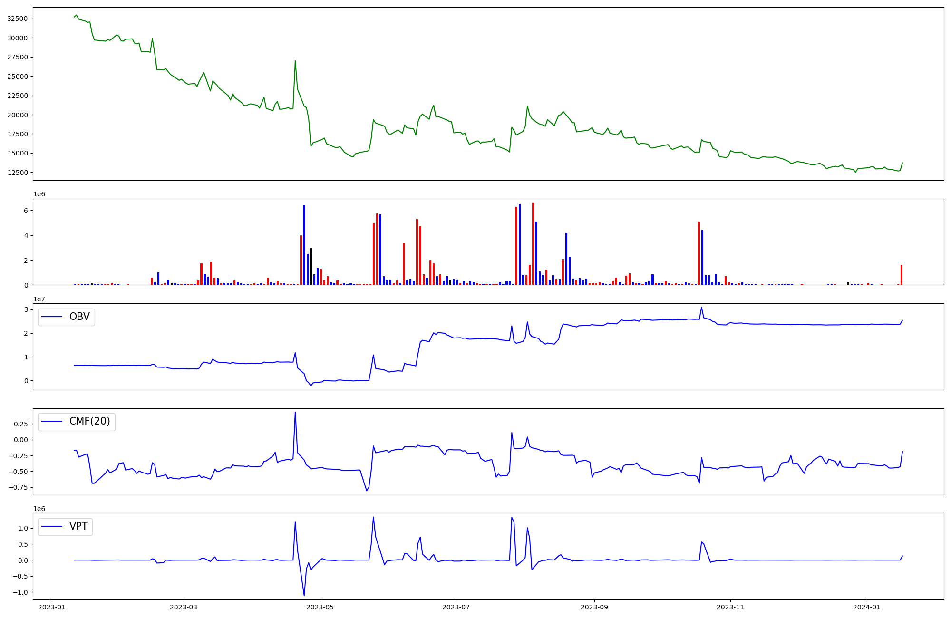Click the CMF(20) legend label

(89, 421)
